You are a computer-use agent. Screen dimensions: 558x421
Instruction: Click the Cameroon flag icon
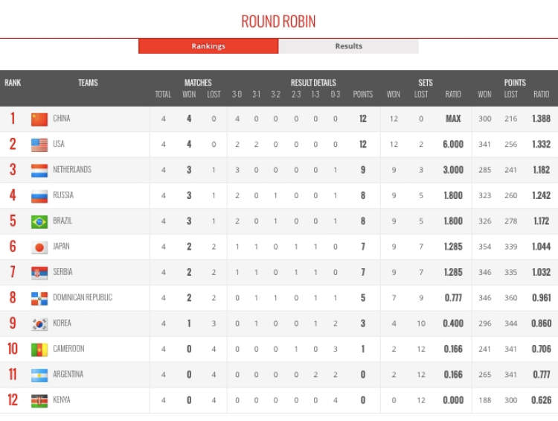pyautogui.click(x=39, y=349)
